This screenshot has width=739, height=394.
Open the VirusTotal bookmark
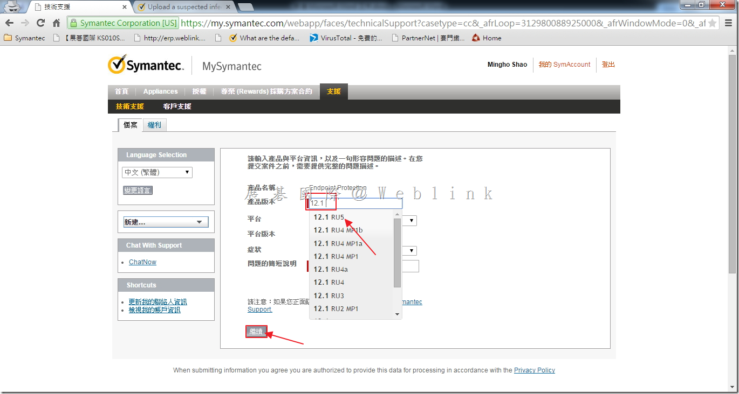pos(346,38)
